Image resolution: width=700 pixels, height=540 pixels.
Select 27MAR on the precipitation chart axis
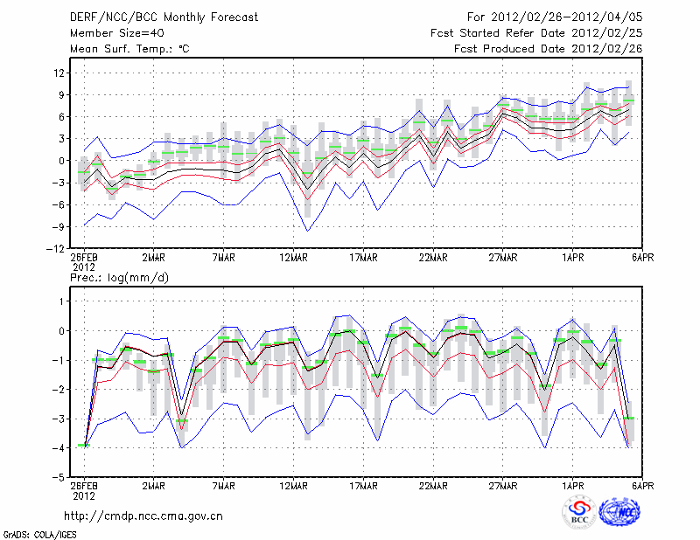coord(503,485)
